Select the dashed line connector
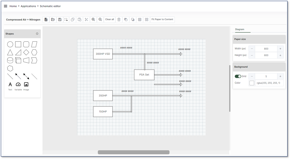Image resolution: width=290 pixels, height=159 pixels. 34,76
